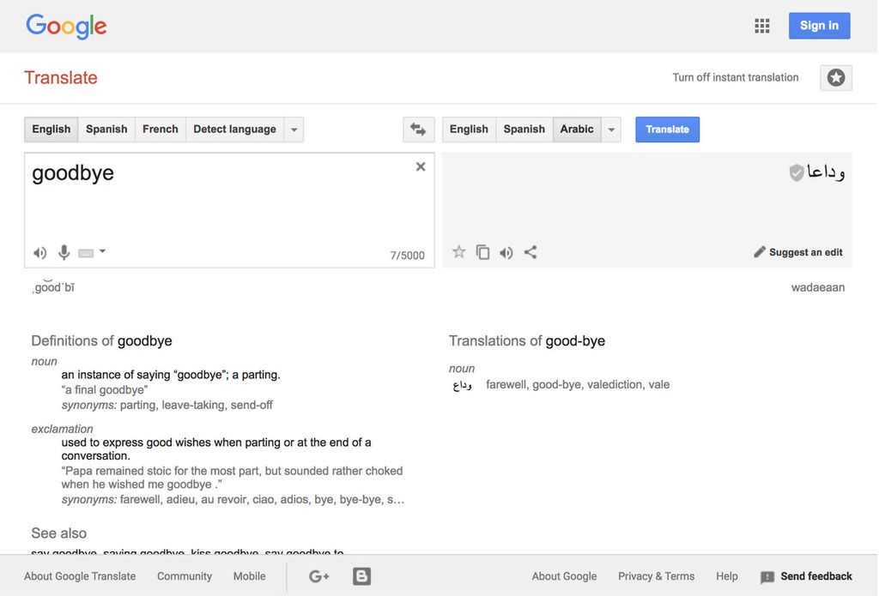Screen dimensions: 879x596
Task: Activate voice input with the microphone
Action: point(63,251)
